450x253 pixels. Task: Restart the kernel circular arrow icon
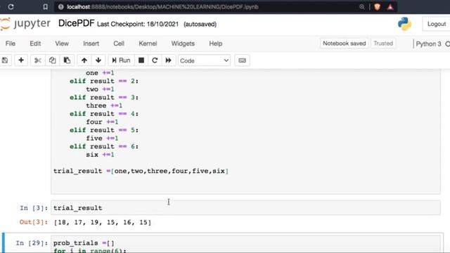coord(155,60)
